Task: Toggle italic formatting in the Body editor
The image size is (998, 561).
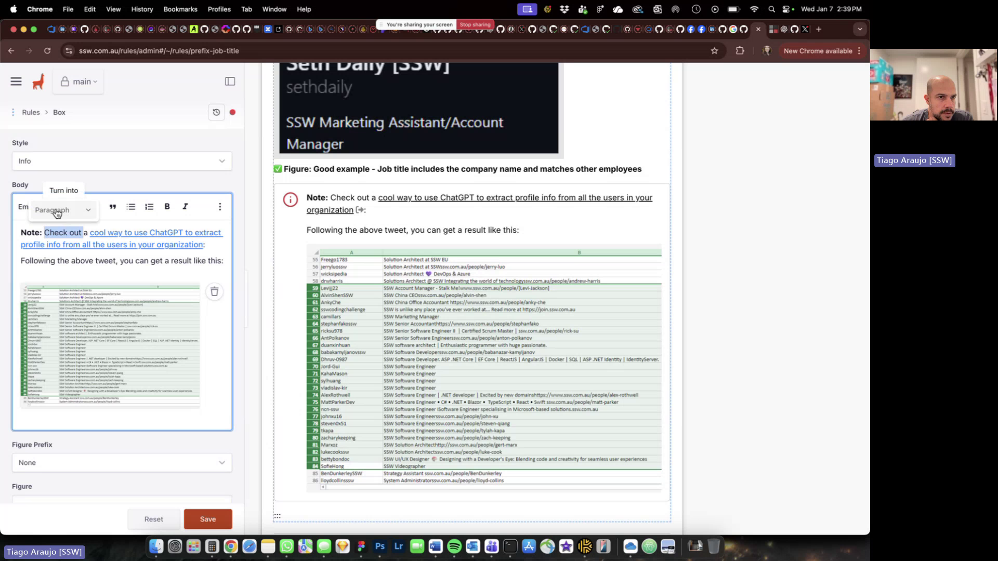Action: (x=185, y=207)
